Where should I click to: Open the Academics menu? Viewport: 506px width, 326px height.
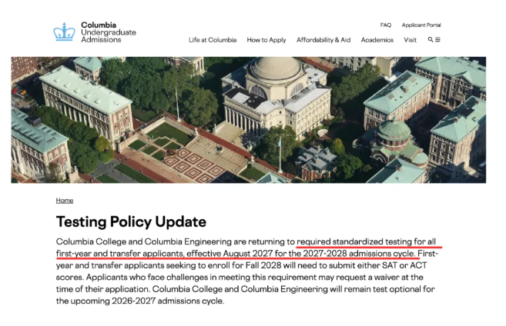[377, 40]
